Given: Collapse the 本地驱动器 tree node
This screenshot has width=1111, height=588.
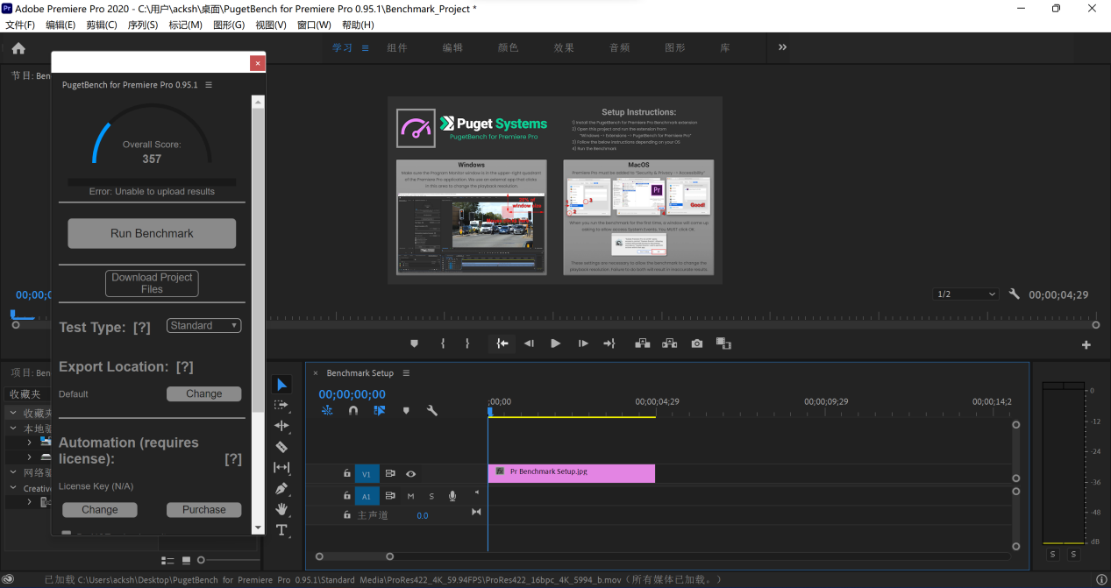Looking at the screenshot, I should [13, 429].
